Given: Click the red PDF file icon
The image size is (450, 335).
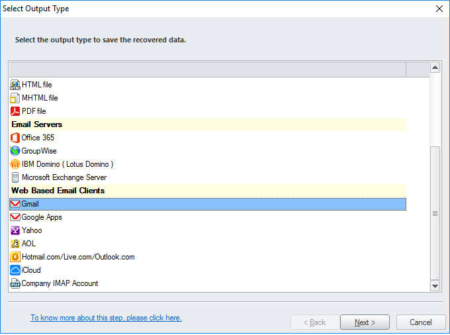Looking at the screenshot, I should (x=15, y=111).
